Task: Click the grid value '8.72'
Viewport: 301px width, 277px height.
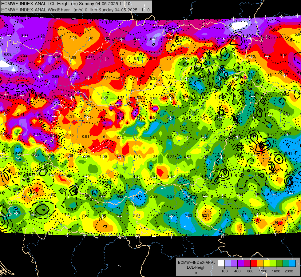Action: coord(153,39)
